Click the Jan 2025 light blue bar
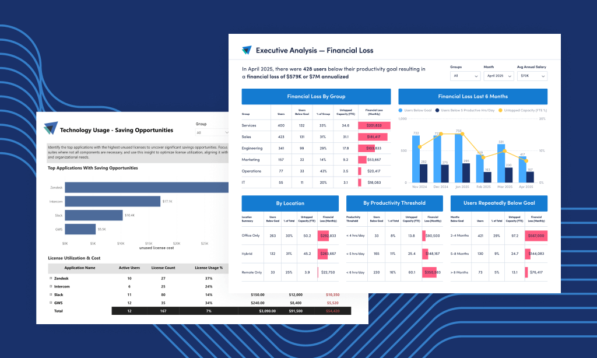This screenshot has width=597, height=358. [x=458, y=158]
